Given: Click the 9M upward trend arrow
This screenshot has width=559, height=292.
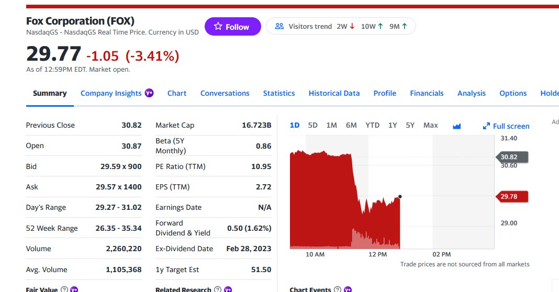Looking at the screenshot, I should point(404,26).
